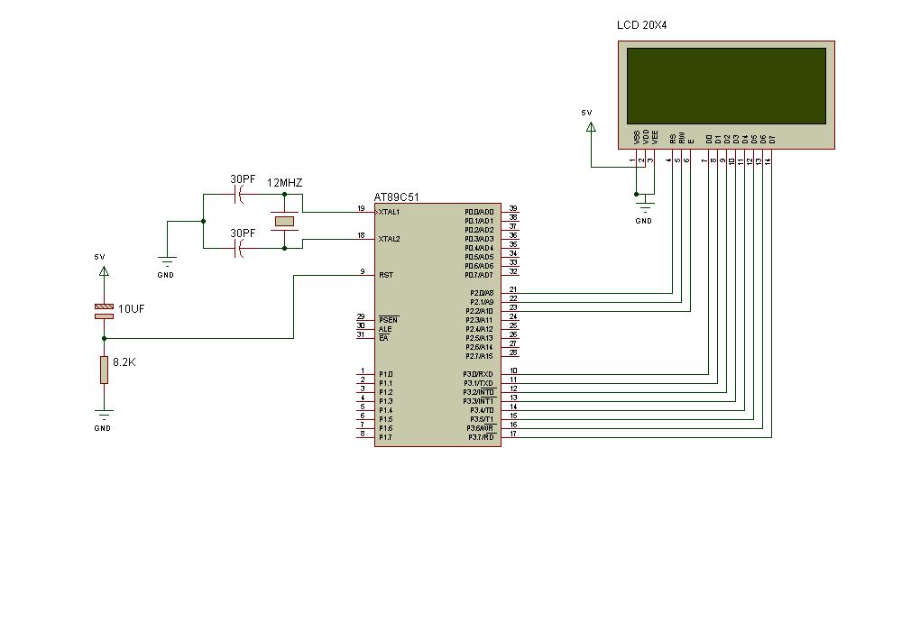Select the P0.7/AD7 pin label
Screen dimensions: 911x640
479,275
